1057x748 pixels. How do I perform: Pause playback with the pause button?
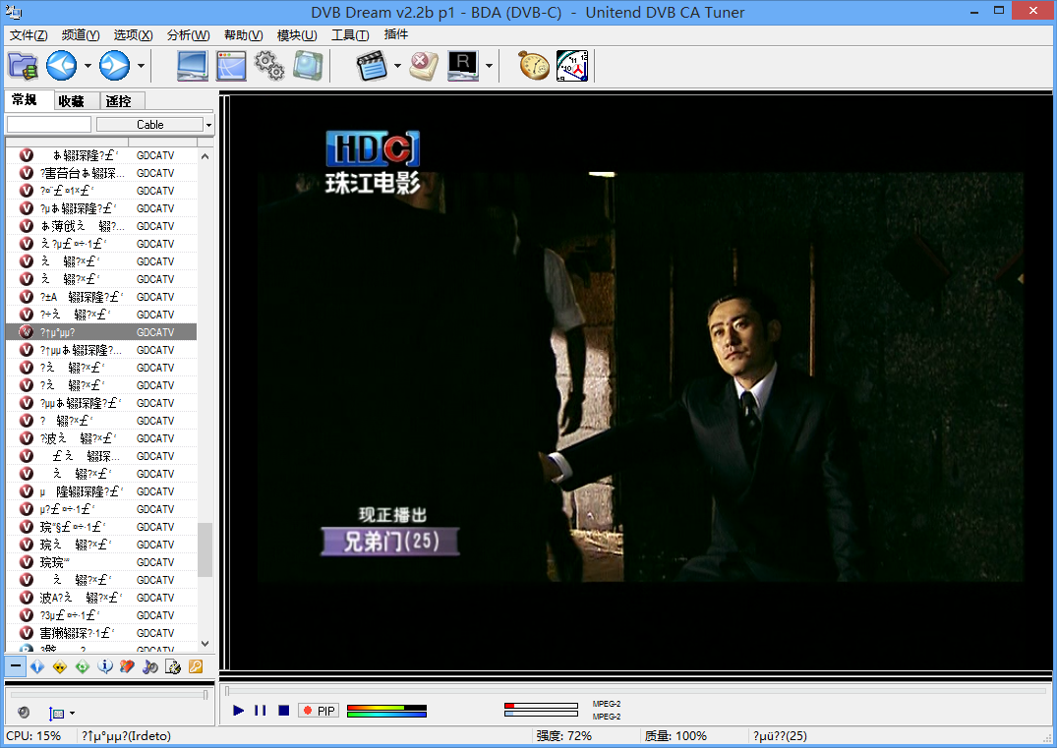click(x=261, y=711)
